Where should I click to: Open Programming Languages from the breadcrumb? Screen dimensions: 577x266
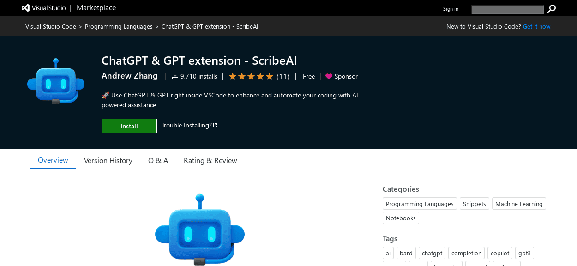[x=119, y=26]
